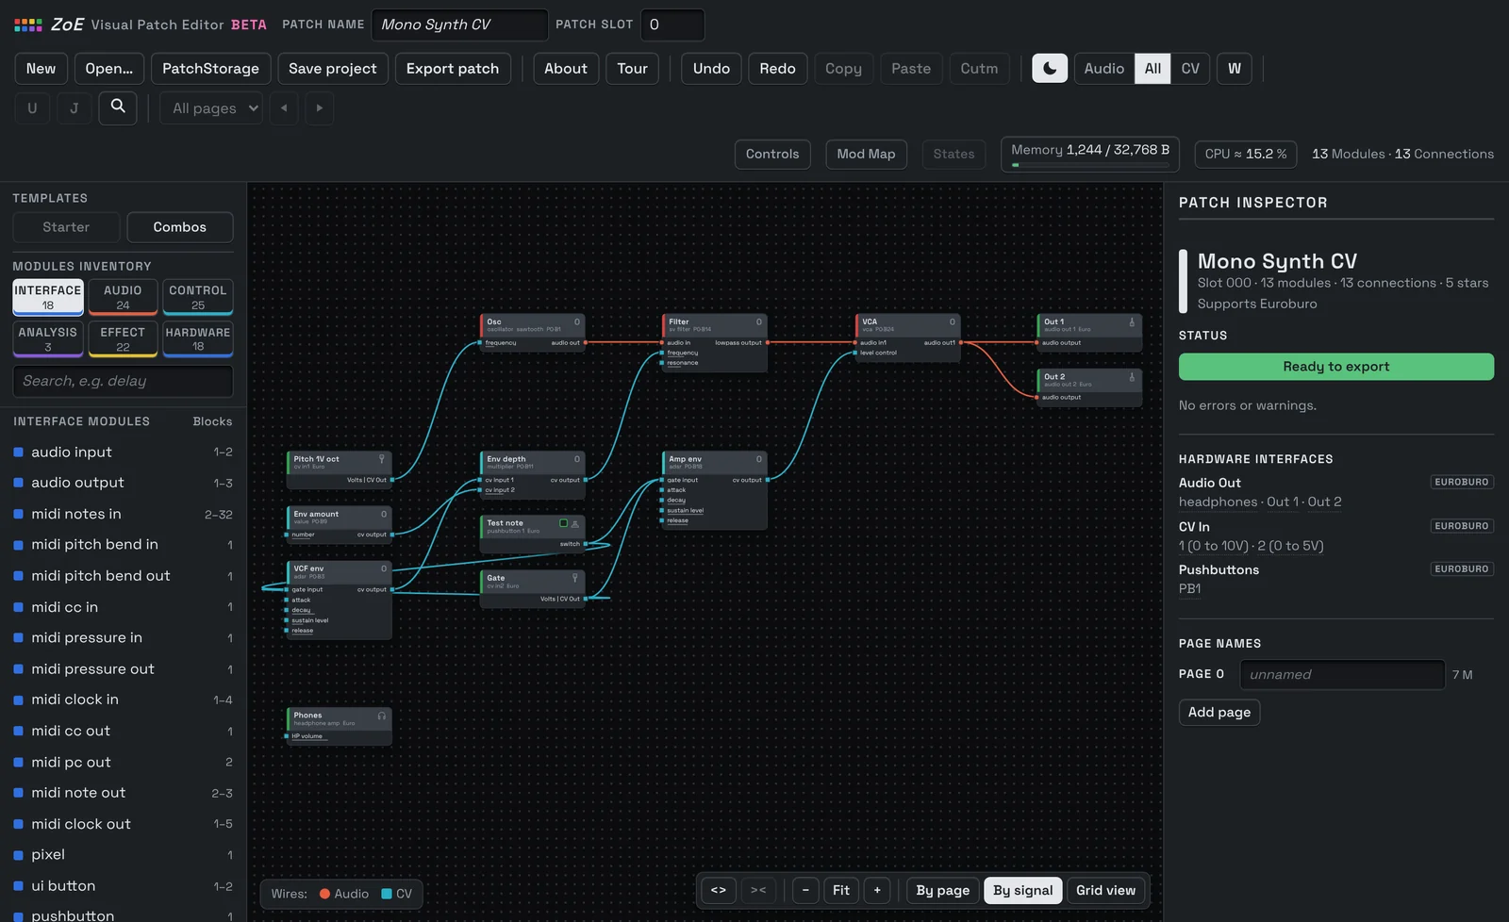Switch to Grid view layout
The image size is (1509, 922).
click(1106, 890)
